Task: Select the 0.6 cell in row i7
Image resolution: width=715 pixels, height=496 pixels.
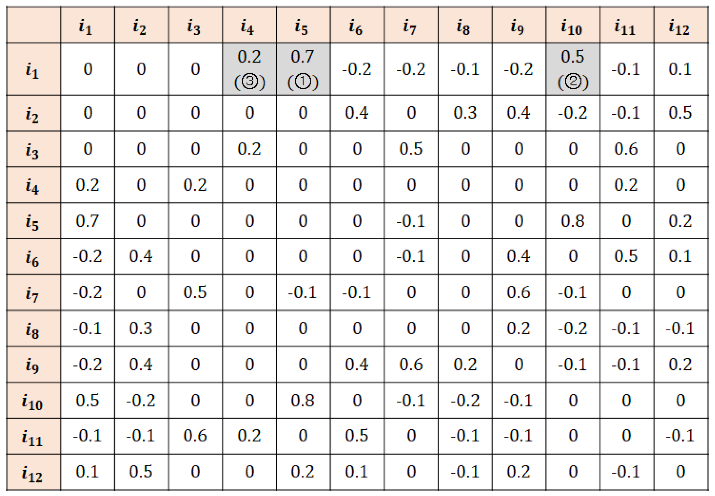Action: tap(518, 292)
